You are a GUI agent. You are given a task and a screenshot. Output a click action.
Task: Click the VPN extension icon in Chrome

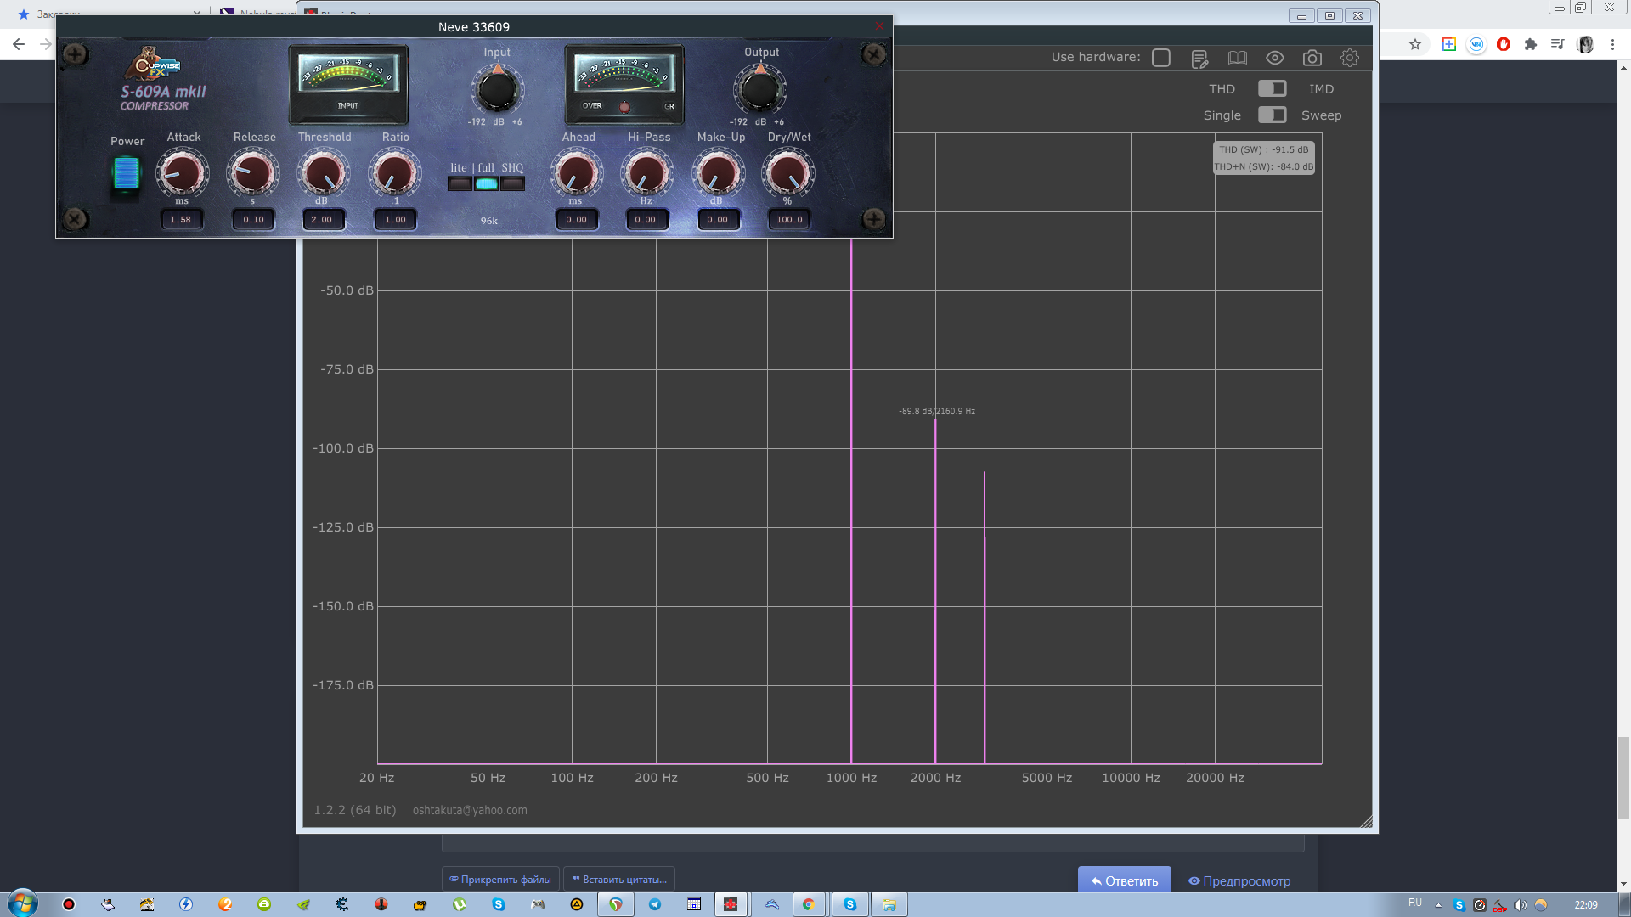[x=1476, y=44]
